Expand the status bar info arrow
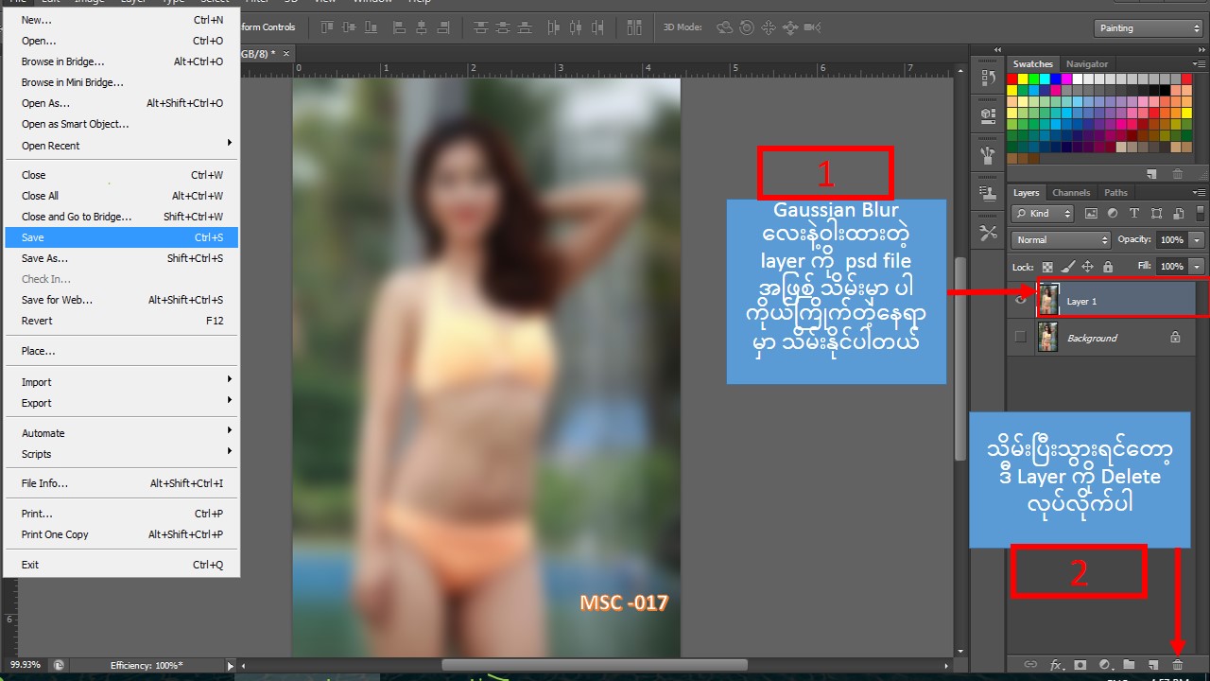This screenshot has width=1210, height=681. click(x=230, y=666)
